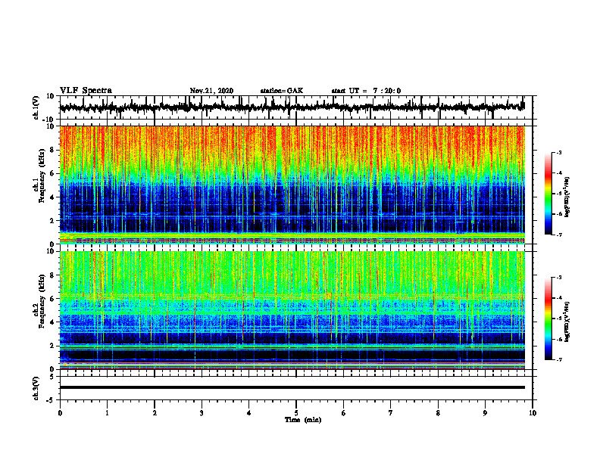Click the ch.2 spectrogram color scale bar

pos(548,319)
